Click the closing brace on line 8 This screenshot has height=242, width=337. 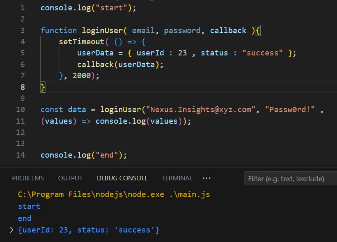tap(43, 87)
